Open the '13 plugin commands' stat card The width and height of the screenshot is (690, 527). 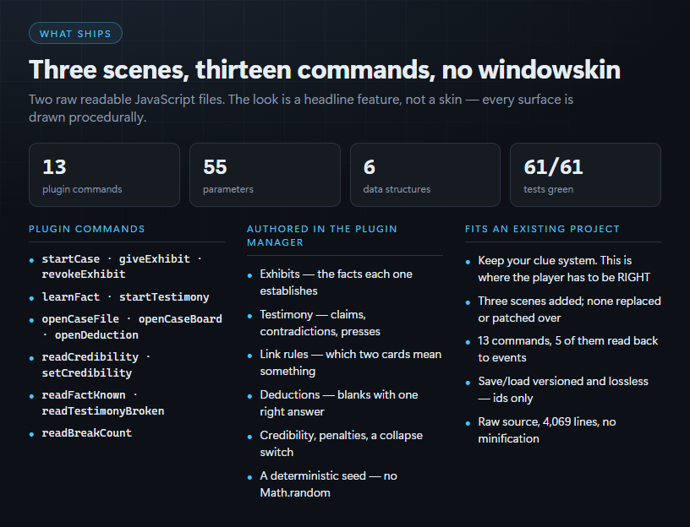pos(104,175)
